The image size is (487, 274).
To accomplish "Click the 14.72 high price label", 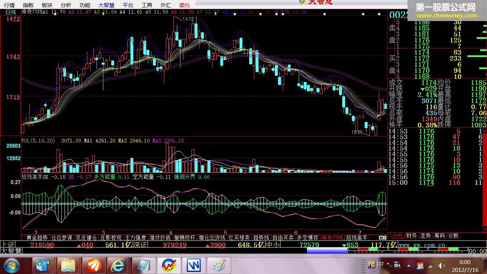I will pos(187,19).
